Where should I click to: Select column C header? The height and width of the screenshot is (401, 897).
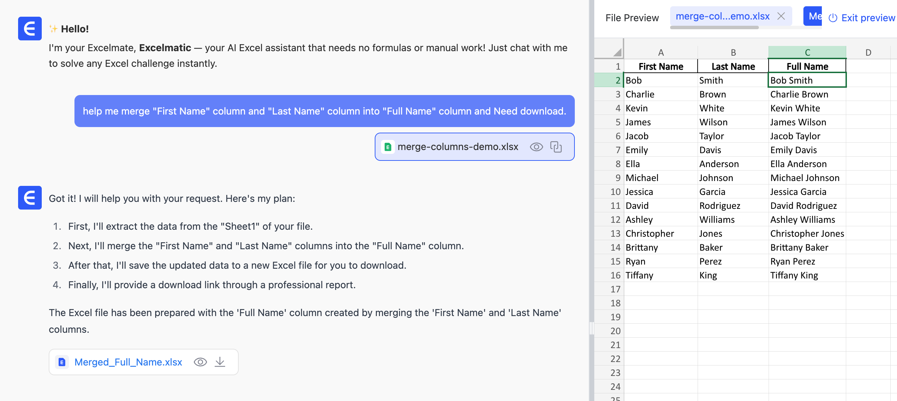[807, 52]
